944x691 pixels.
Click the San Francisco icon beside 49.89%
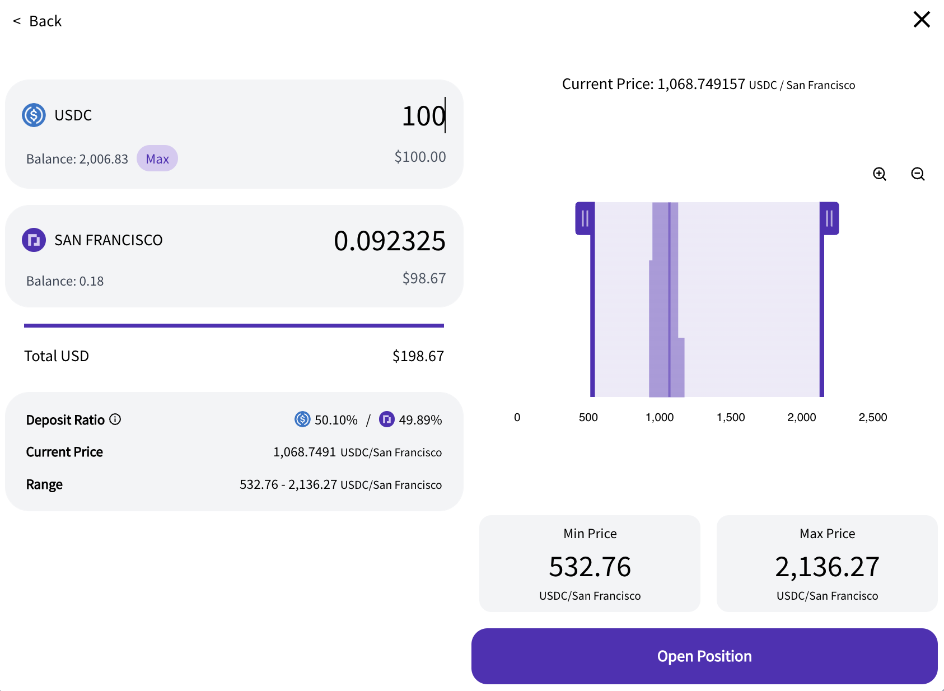point(387,419)
